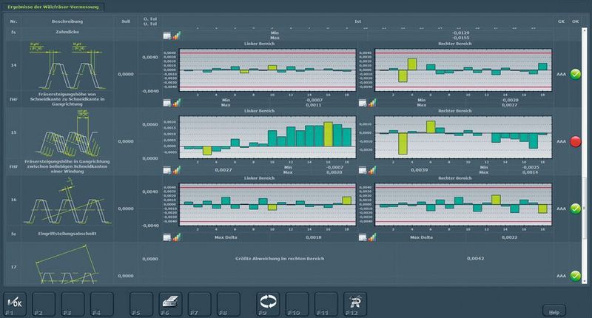Open bar chart icon for row 14 Linker Bereich
The width and height of the screenshot is (592, 318).
coord(177,103)
